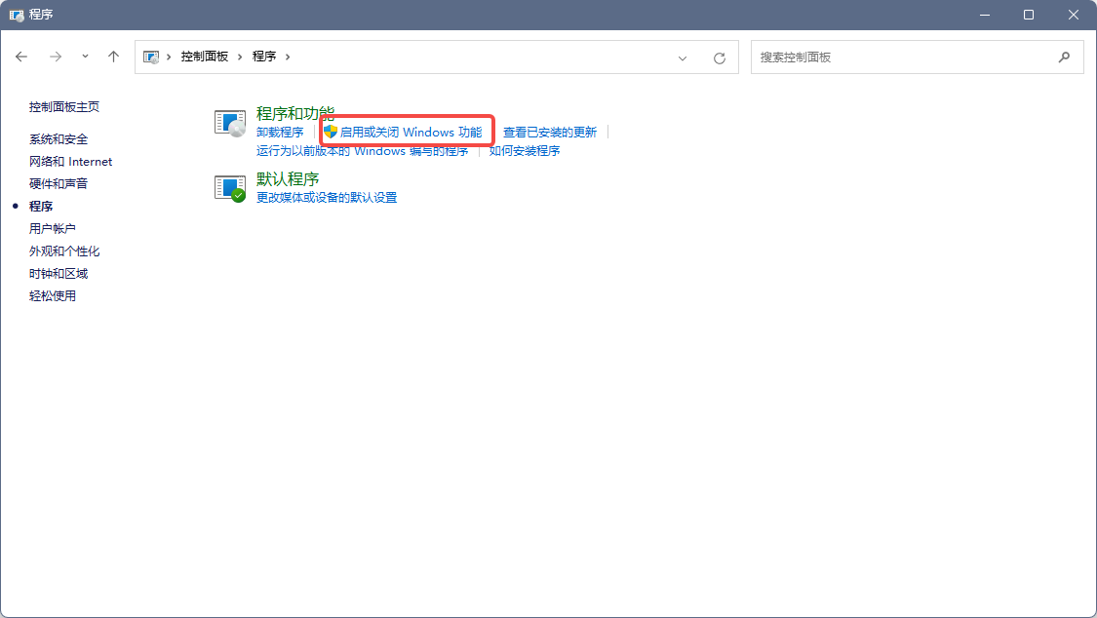Select 控制面板 in the breadcrumb path

click(x=205, y=57)
